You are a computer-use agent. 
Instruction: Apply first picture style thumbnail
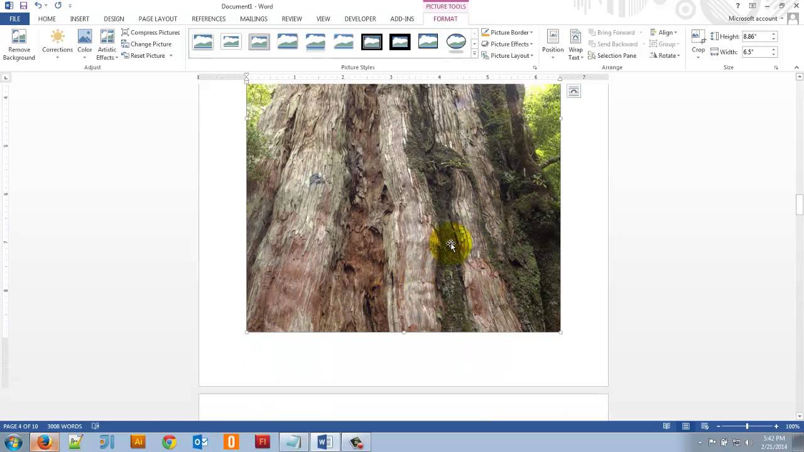(x=203, y=42)
